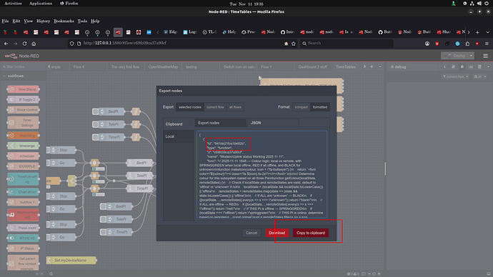The image size is (493, 277).
Task: Toggle the canvas navigator map icon
Action: [x=364, y=274]
